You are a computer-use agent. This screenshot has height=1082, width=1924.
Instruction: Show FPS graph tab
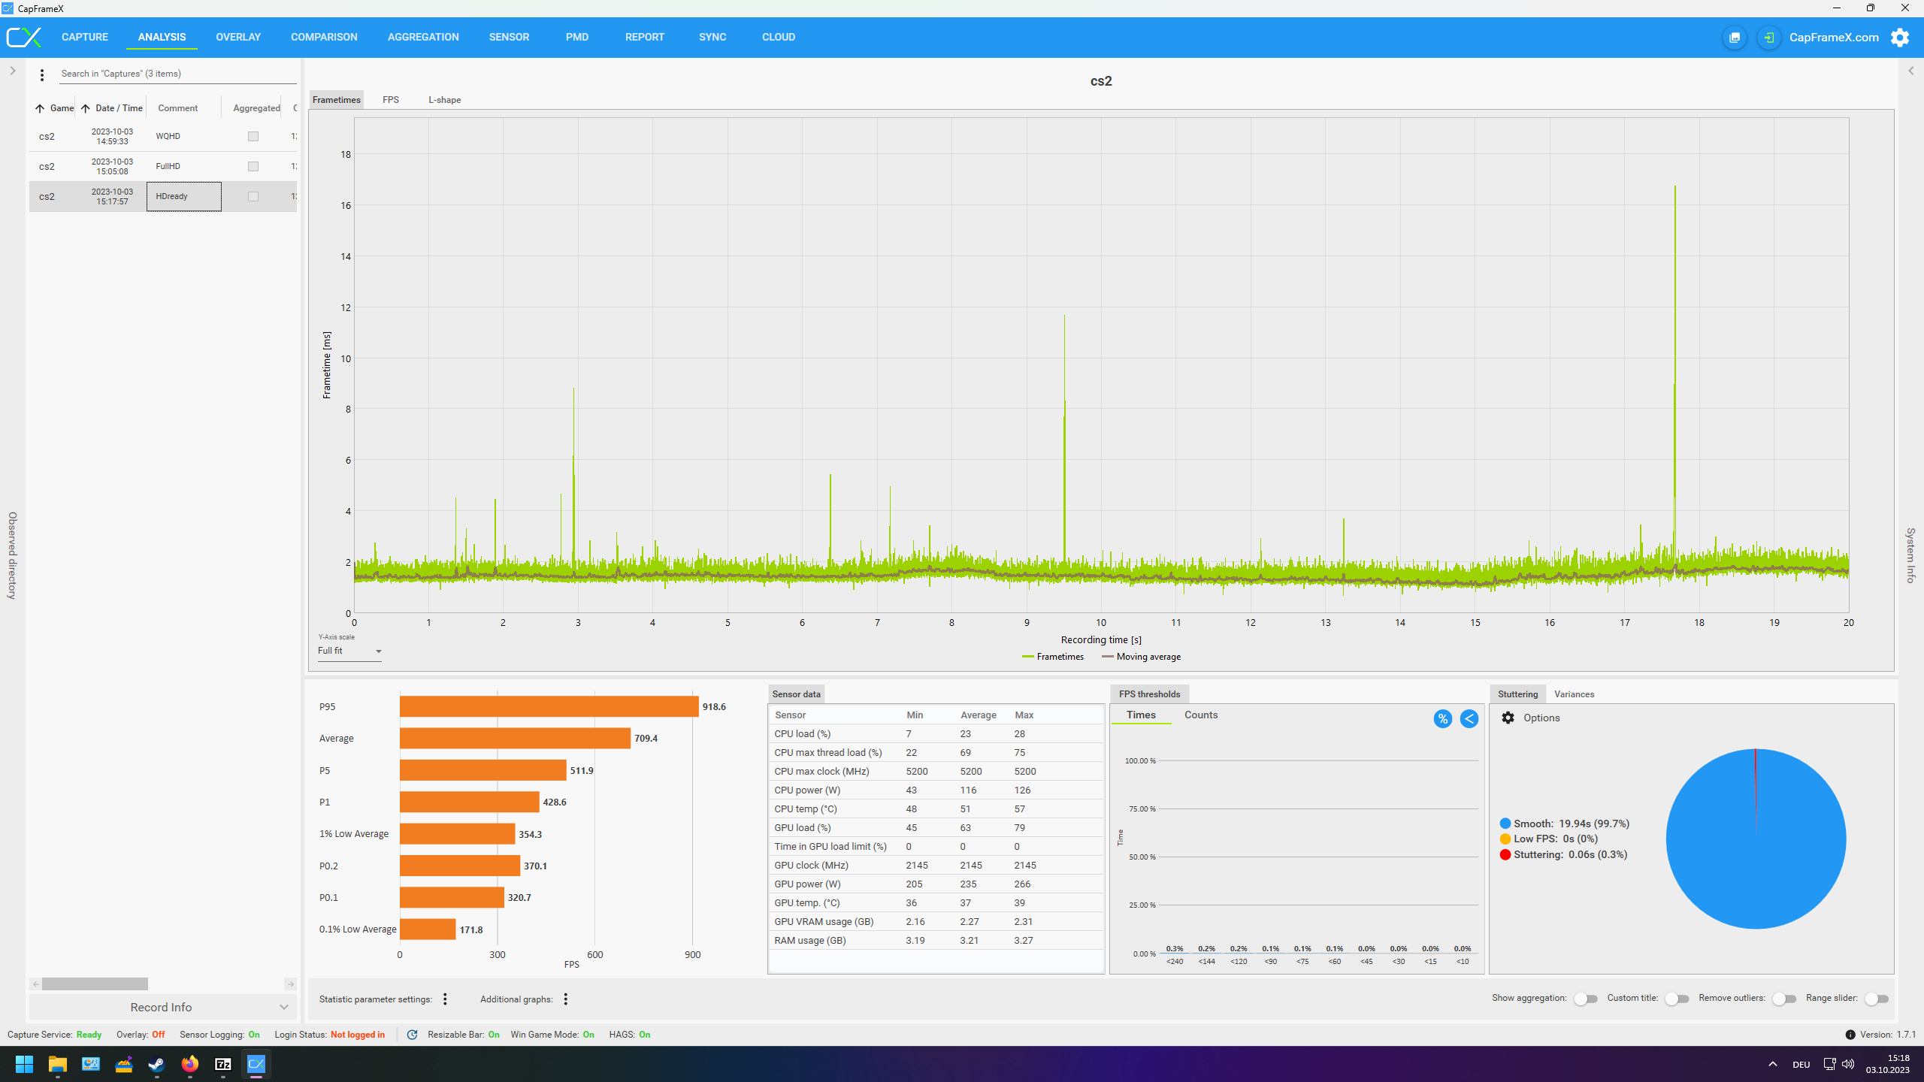[391, 100]
